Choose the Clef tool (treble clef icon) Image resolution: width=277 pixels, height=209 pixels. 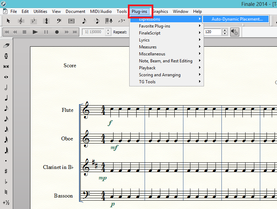pos(21,21)
